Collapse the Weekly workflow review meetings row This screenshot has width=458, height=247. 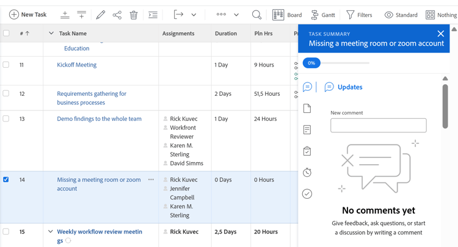[x=51, y=232]
